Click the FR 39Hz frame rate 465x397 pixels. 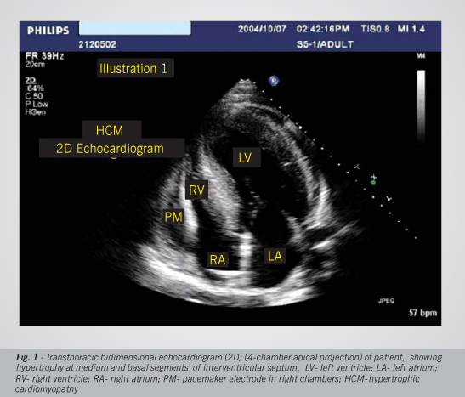[x=44, y=56]
